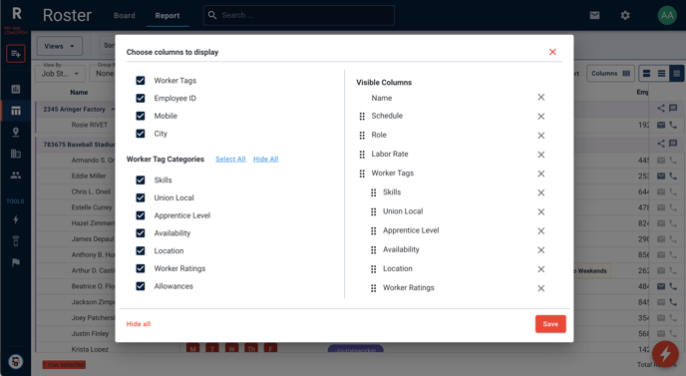Uncheck the Availability checkbox
The width and height of the screenshot is (686, 376).
(x=140, y=233)
